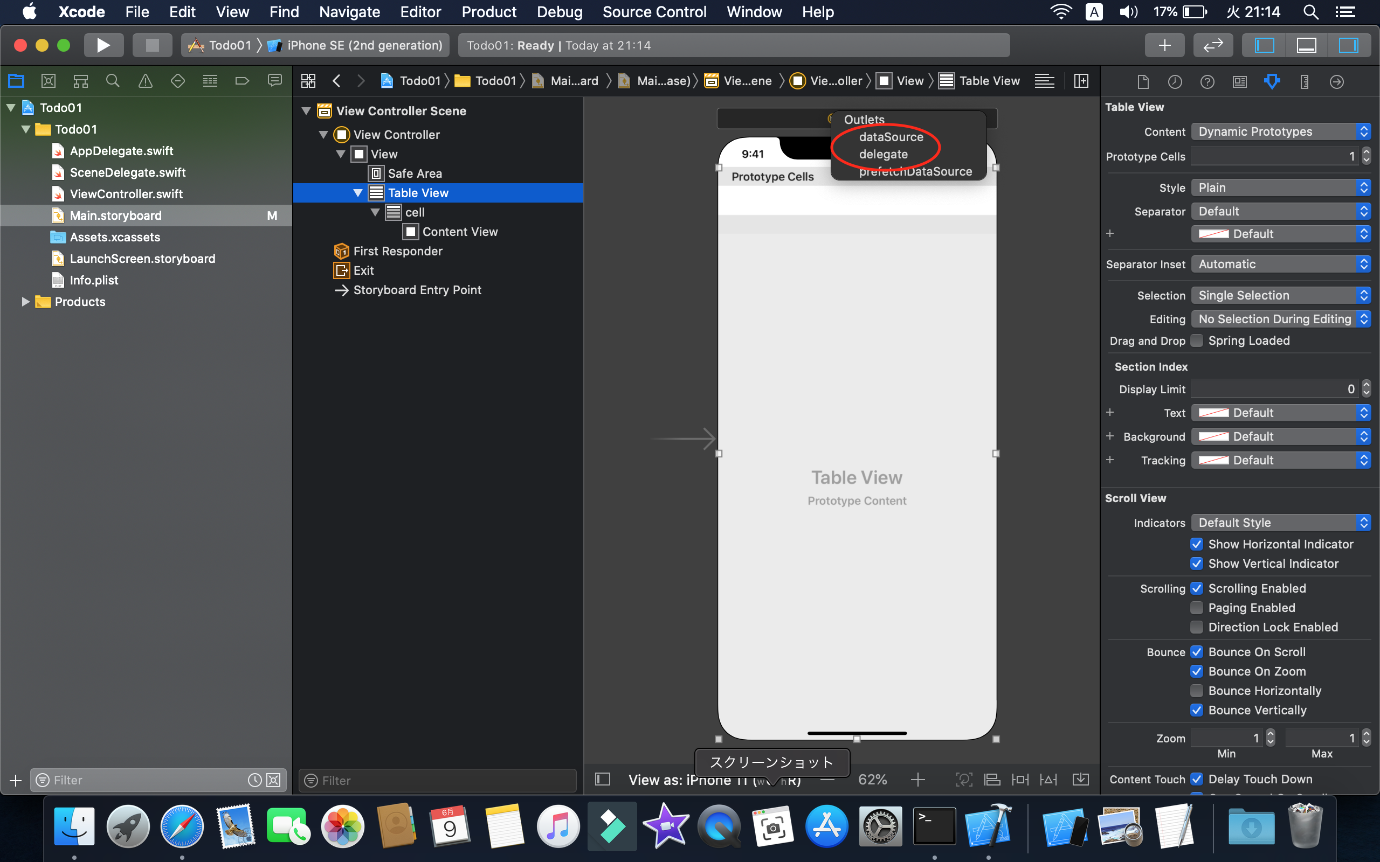Viewport: 1380px width, 862px height.
Task: Open the Find navigator
Action: 112,81
